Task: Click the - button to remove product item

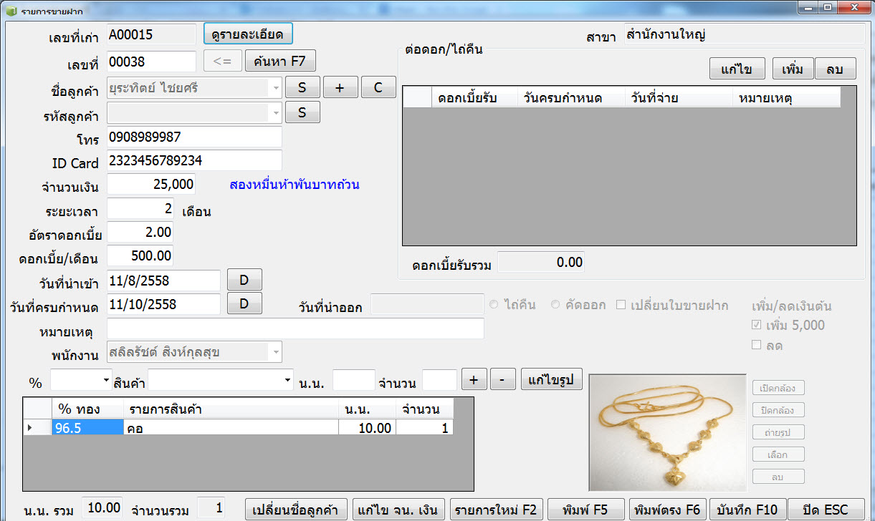Action: [x=502, y=379]
